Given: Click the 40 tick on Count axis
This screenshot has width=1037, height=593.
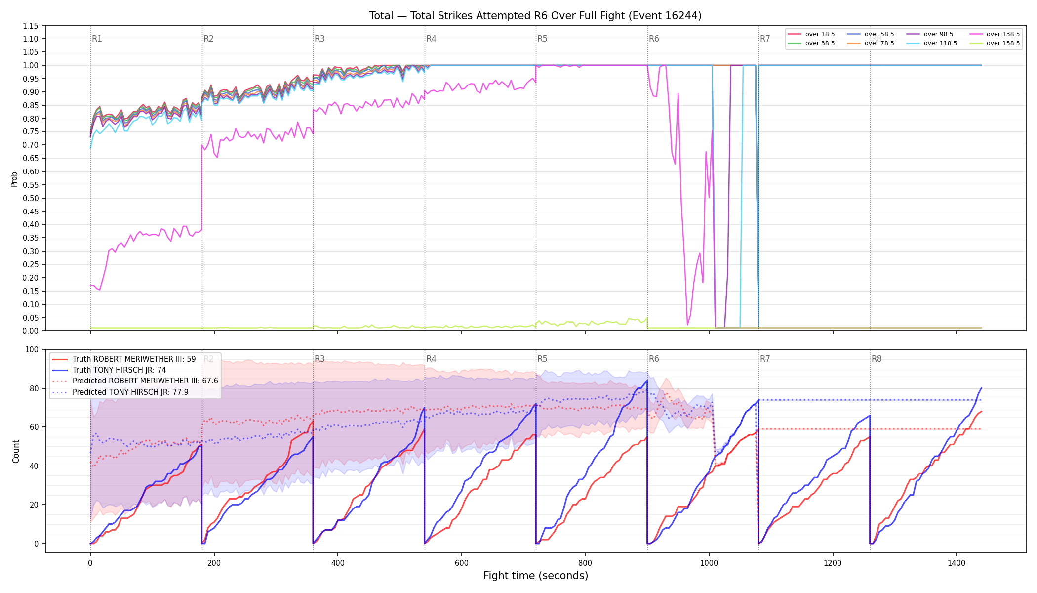Looking at the screenshot, I should point(34,466).
